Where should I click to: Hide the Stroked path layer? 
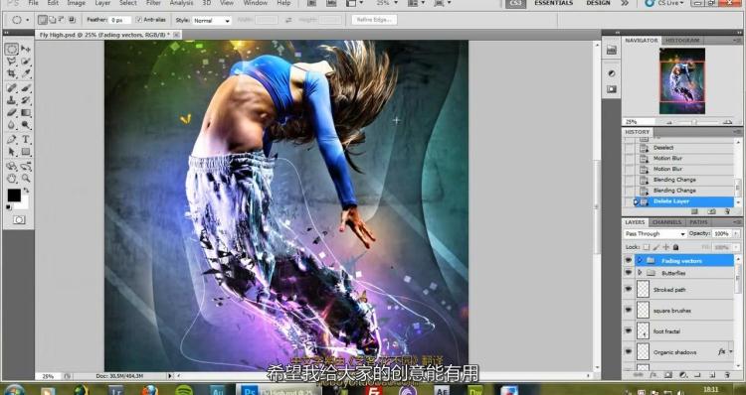click(628, 289)
